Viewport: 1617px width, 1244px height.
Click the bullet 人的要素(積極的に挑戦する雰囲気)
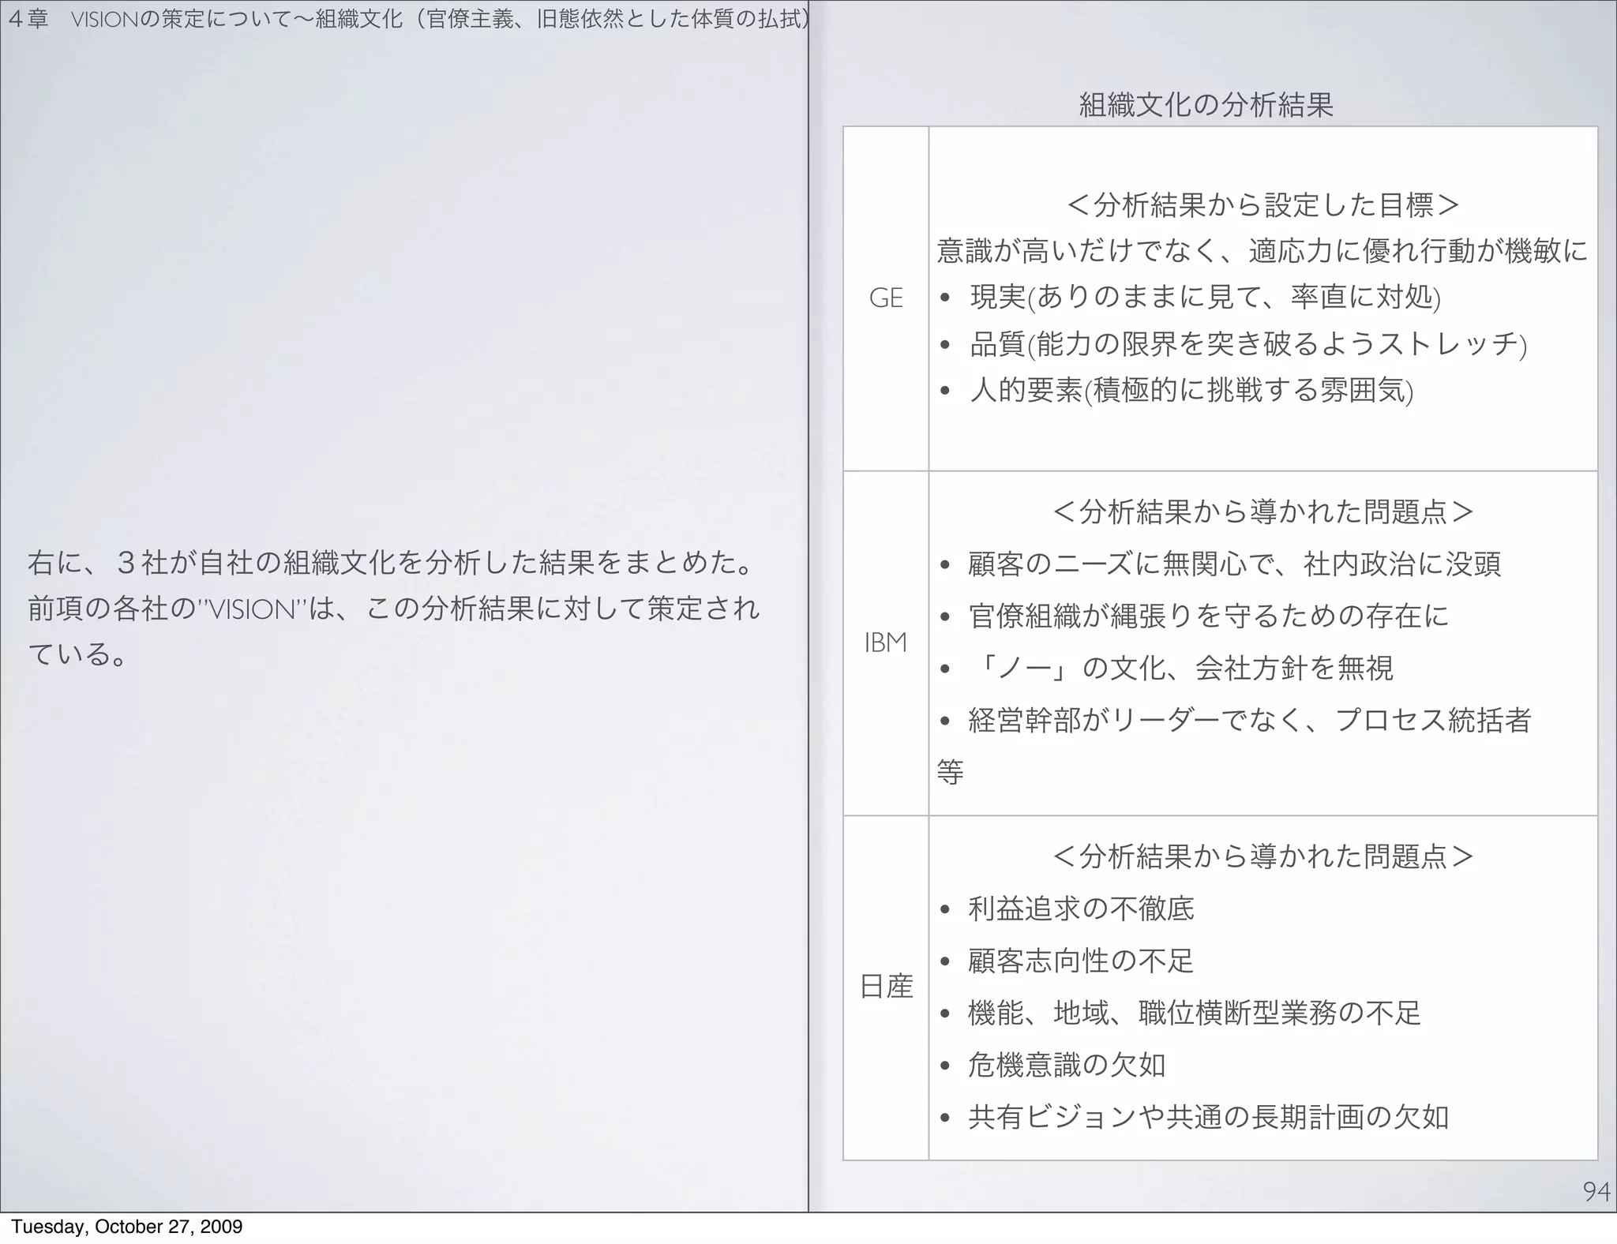tap(1191, 391)
